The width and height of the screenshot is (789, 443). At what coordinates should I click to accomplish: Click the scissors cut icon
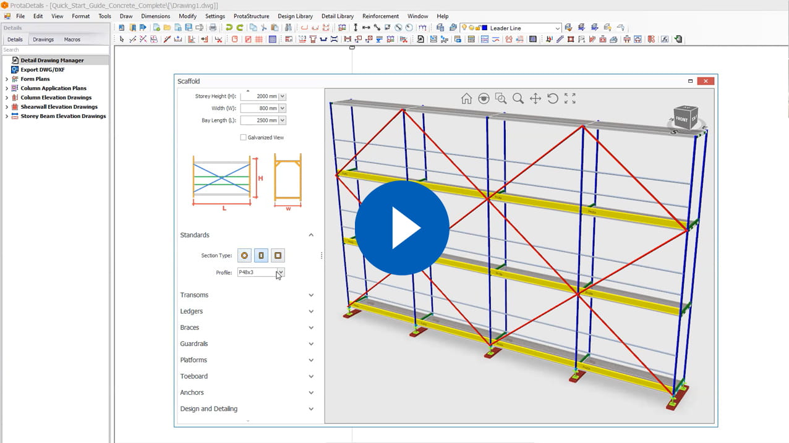(x=264, y=27)
